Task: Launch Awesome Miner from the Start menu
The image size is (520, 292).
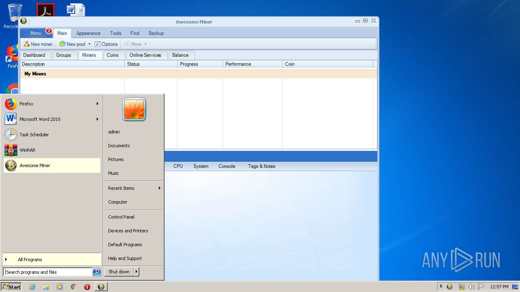Action: (52, 165)
